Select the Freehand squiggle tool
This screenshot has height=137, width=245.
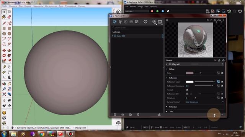pyautogui.click(x=9, y=23)
